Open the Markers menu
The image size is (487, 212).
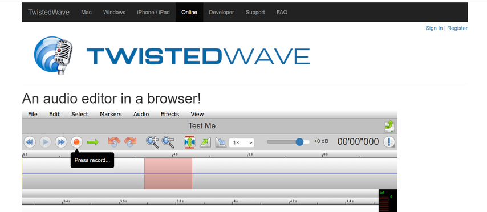(x=111, y=114)
